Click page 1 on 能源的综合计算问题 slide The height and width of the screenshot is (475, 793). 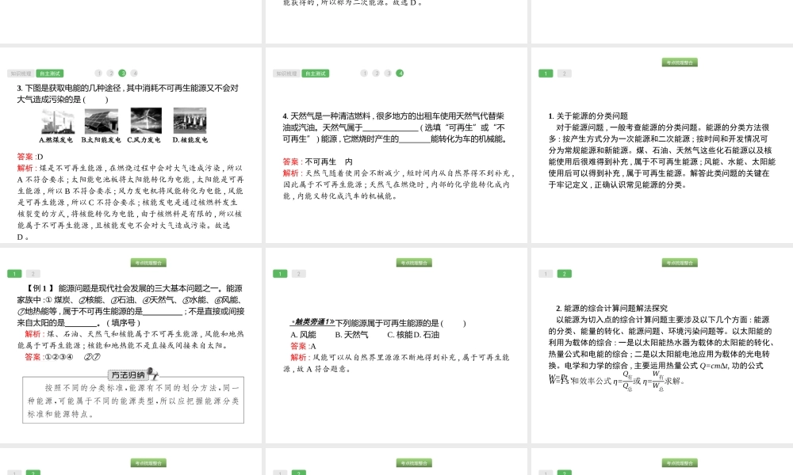pyautogui.click(x=546, y=274)
